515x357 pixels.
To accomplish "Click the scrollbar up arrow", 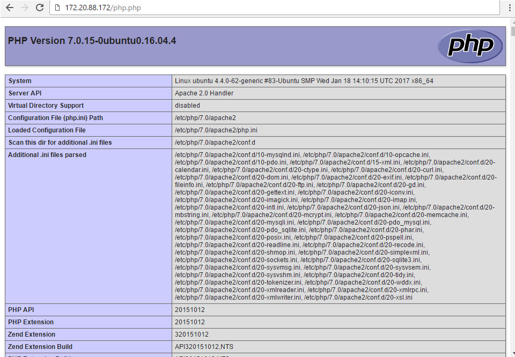I will tap(513, 22).
